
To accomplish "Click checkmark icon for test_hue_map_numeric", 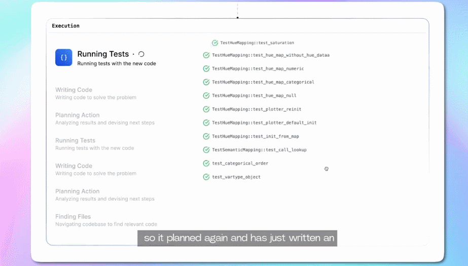I will [206, 69].
